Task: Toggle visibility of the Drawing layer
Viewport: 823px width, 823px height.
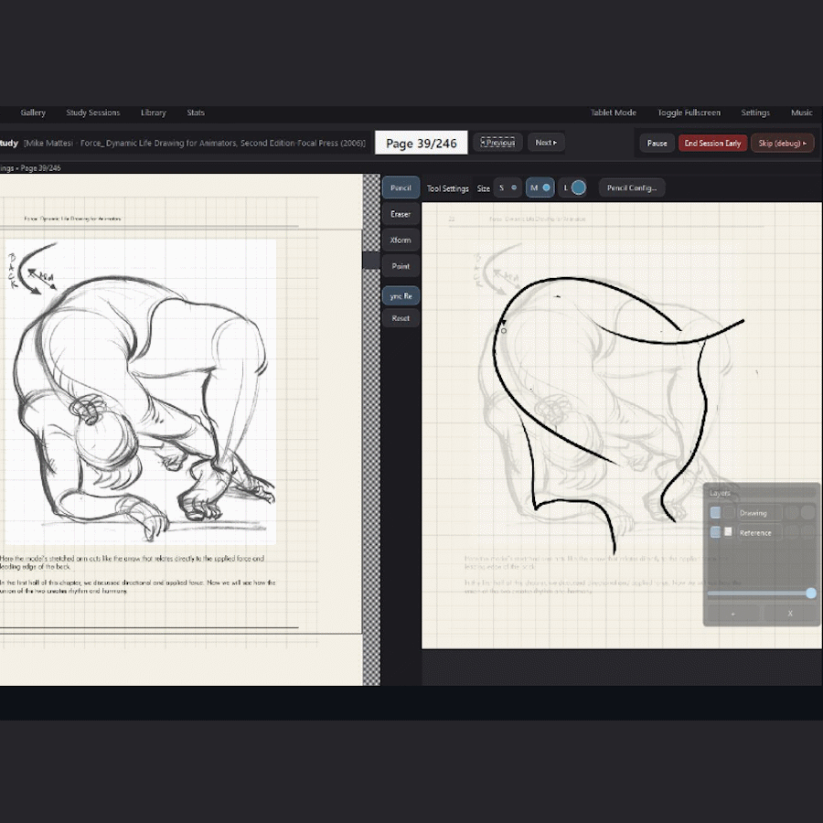Action: click(x=715, y=513)
